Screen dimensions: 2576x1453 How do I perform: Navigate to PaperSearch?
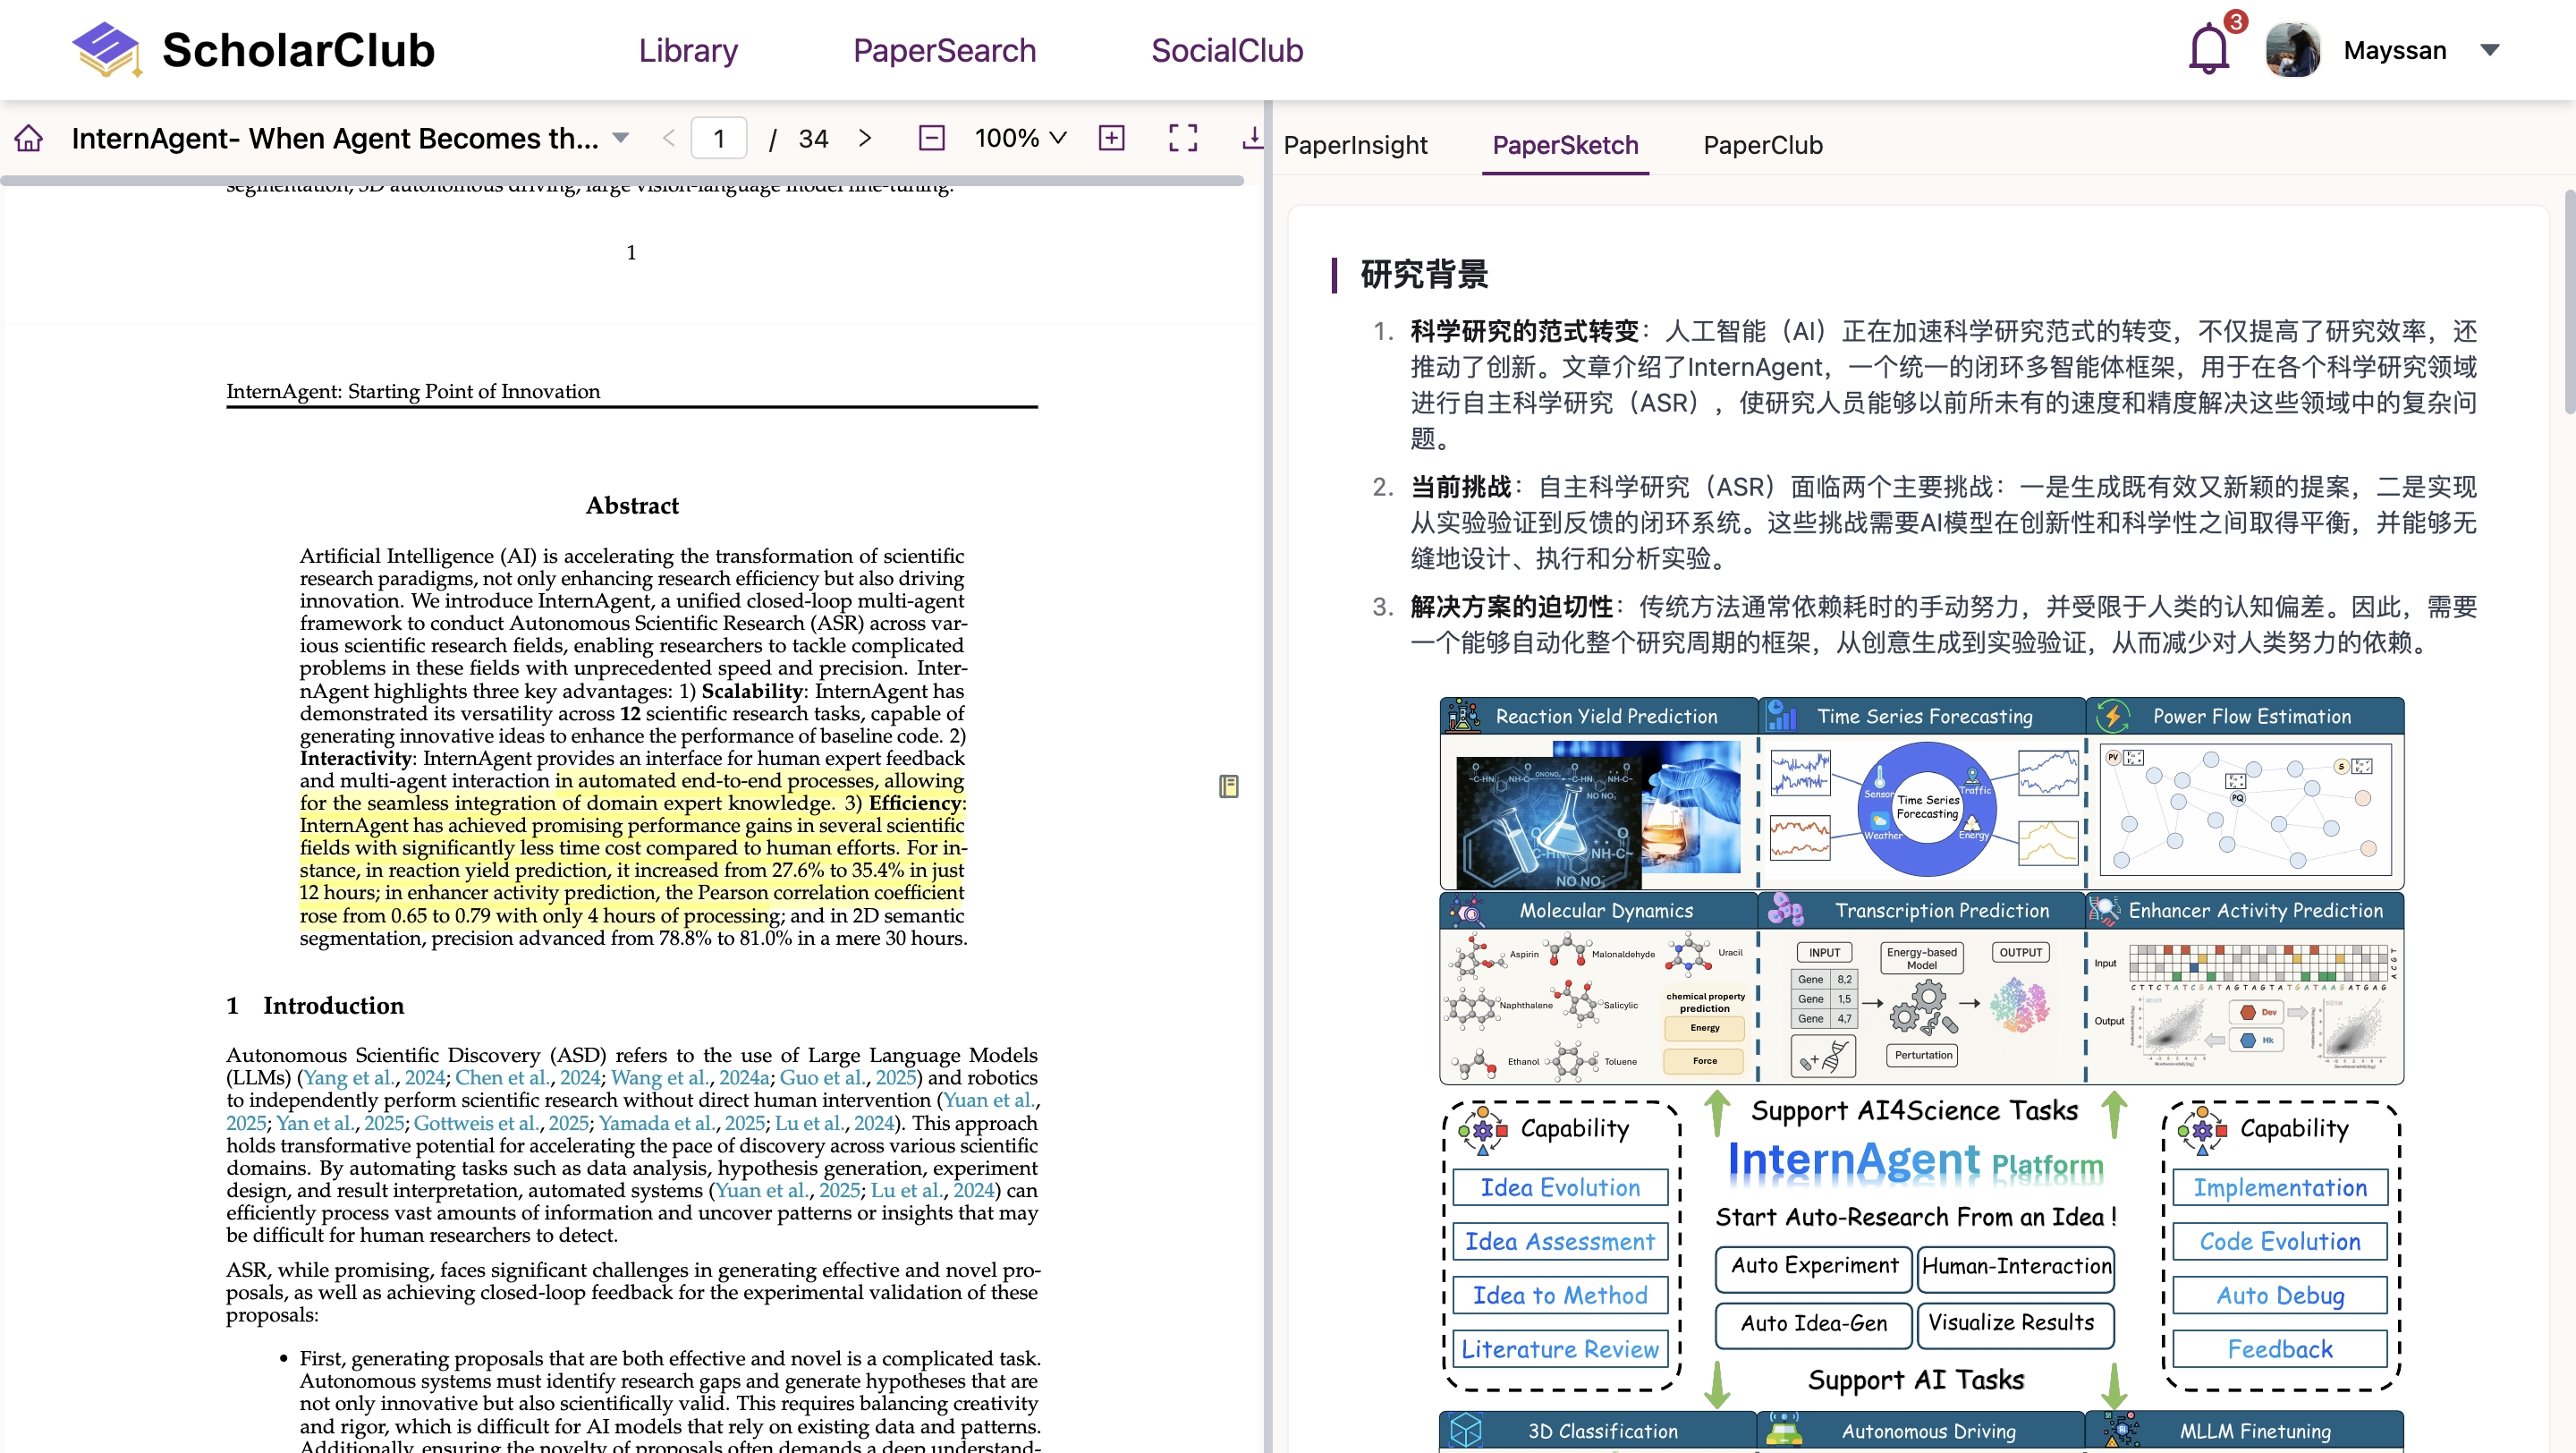tap(944, 50)
